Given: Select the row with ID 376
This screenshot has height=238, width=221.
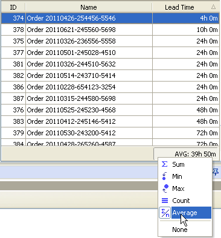Looking at the screenshot, I should 110,110.
